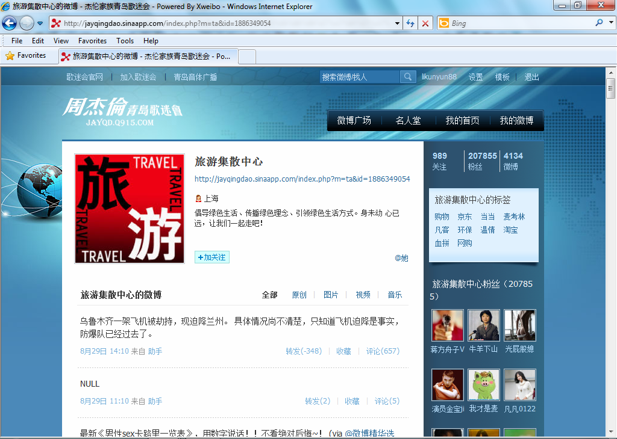This screenshot has height=439, width=617.
Task: Open the search provider dropdown arrow
Action: point(611,23)
